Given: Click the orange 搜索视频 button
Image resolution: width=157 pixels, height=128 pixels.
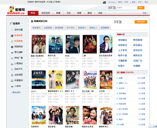Looking at the screenshot, I should 141,22.
